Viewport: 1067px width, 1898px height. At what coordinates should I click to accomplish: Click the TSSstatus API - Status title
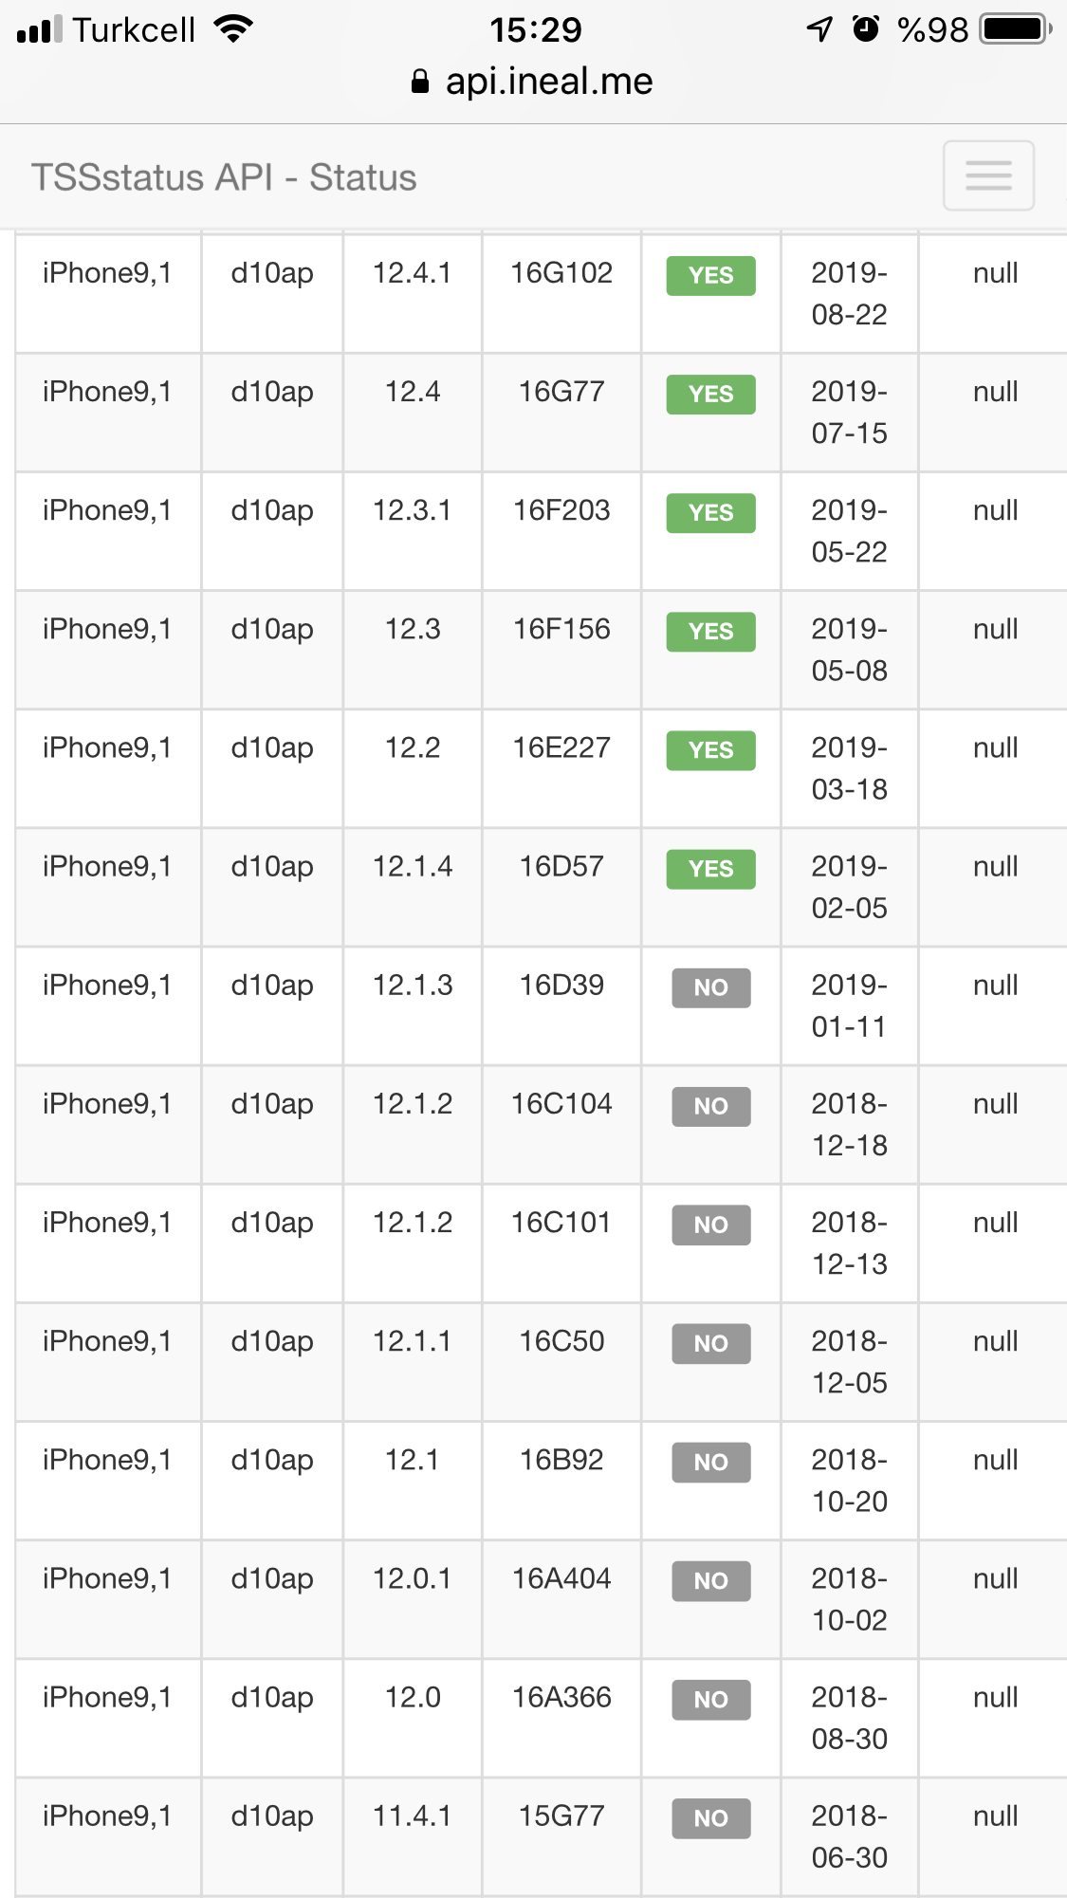[x=224, y=177]
